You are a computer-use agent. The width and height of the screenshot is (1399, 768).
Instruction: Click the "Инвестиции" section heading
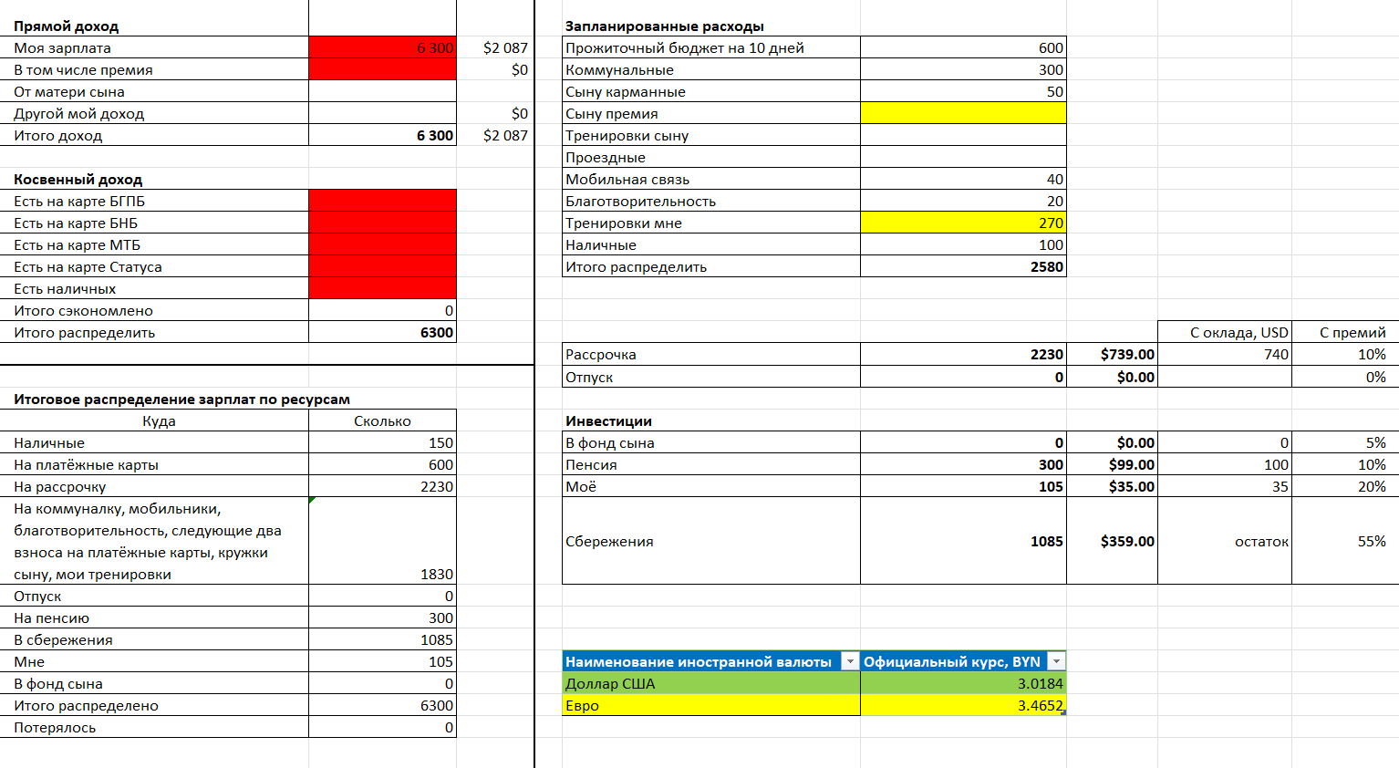click(608, 421)
